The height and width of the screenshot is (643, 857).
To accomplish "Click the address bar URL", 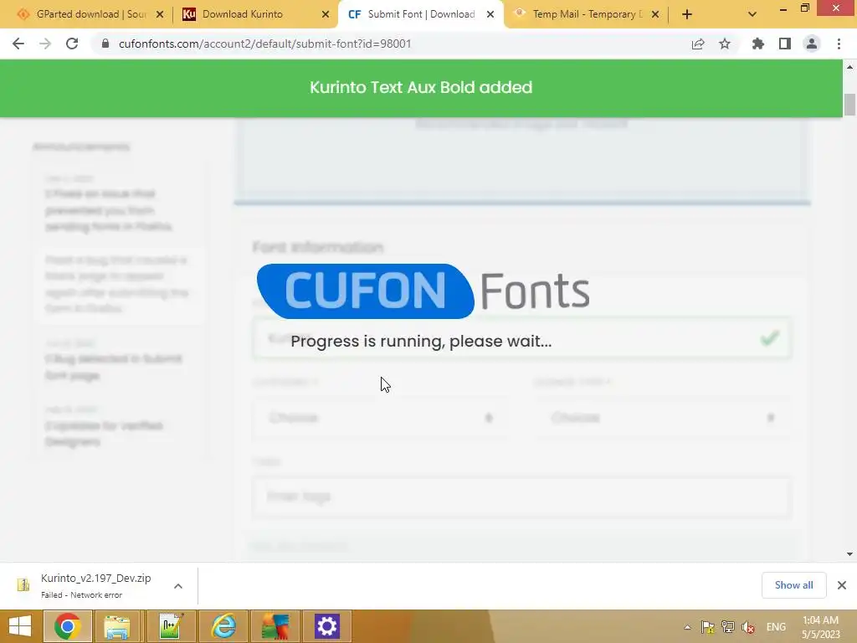I will [264, 44].
